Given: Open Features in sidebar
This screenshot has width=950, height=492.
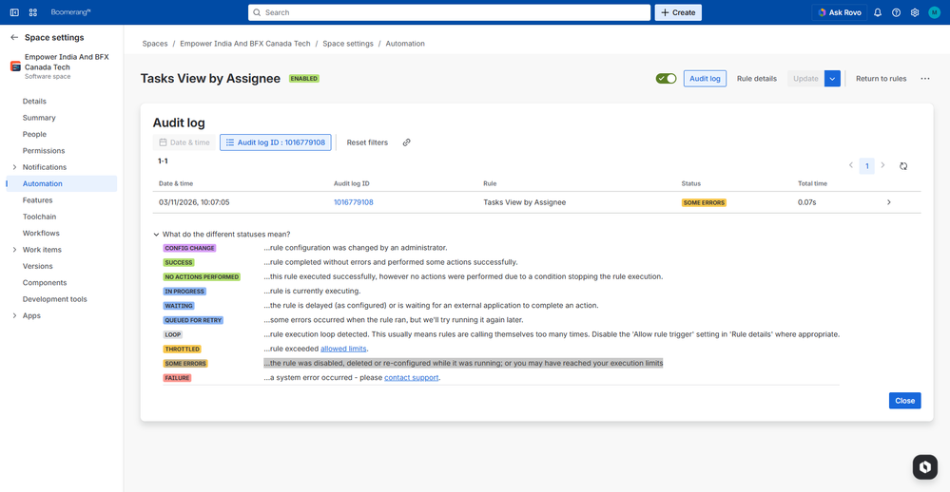Looking at the screenshot, I should pos(38,200).
